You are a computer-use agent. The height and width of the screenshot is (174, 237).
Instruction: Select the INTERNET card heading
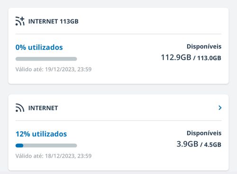pyautogui.click(x=43, y=108)
